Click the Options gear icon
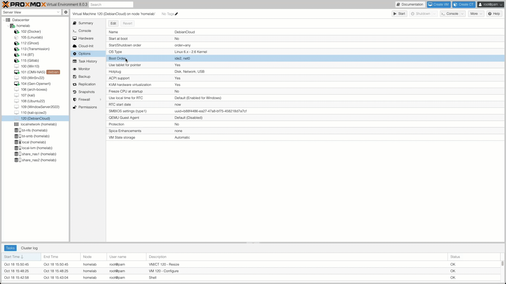The image size is (506, 284). click(75, 54)
